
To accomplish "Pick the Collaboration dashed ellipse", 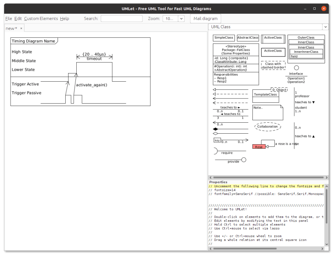I will [x=268, y=126].
